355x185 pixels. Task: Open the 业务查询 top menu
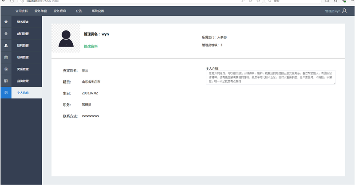59,11
